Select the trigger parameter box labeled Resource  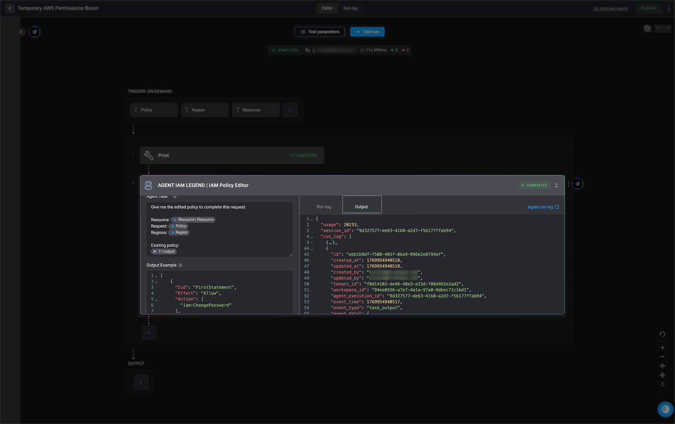256,110
